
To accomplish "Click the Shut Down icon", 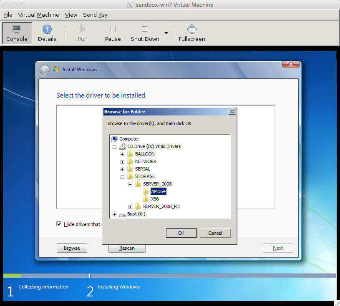I will pos(144,29).
